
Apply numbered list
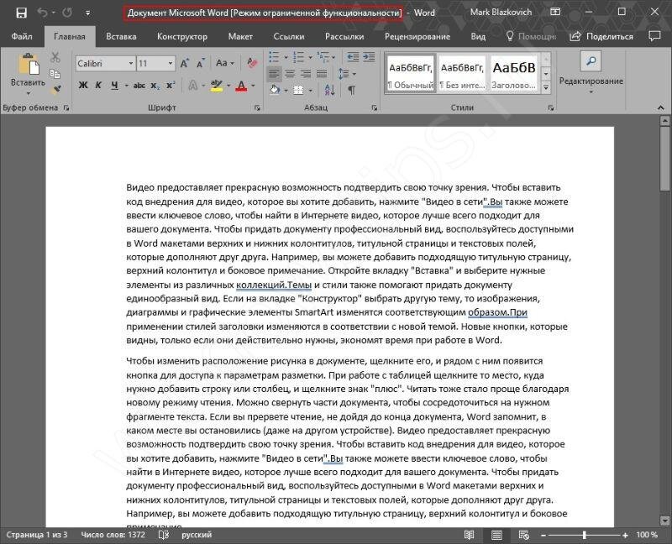click(298, 56)
